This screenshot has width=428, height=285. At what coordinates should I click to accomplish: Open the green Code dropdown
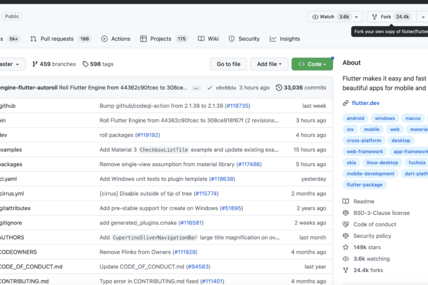(312, 64)
